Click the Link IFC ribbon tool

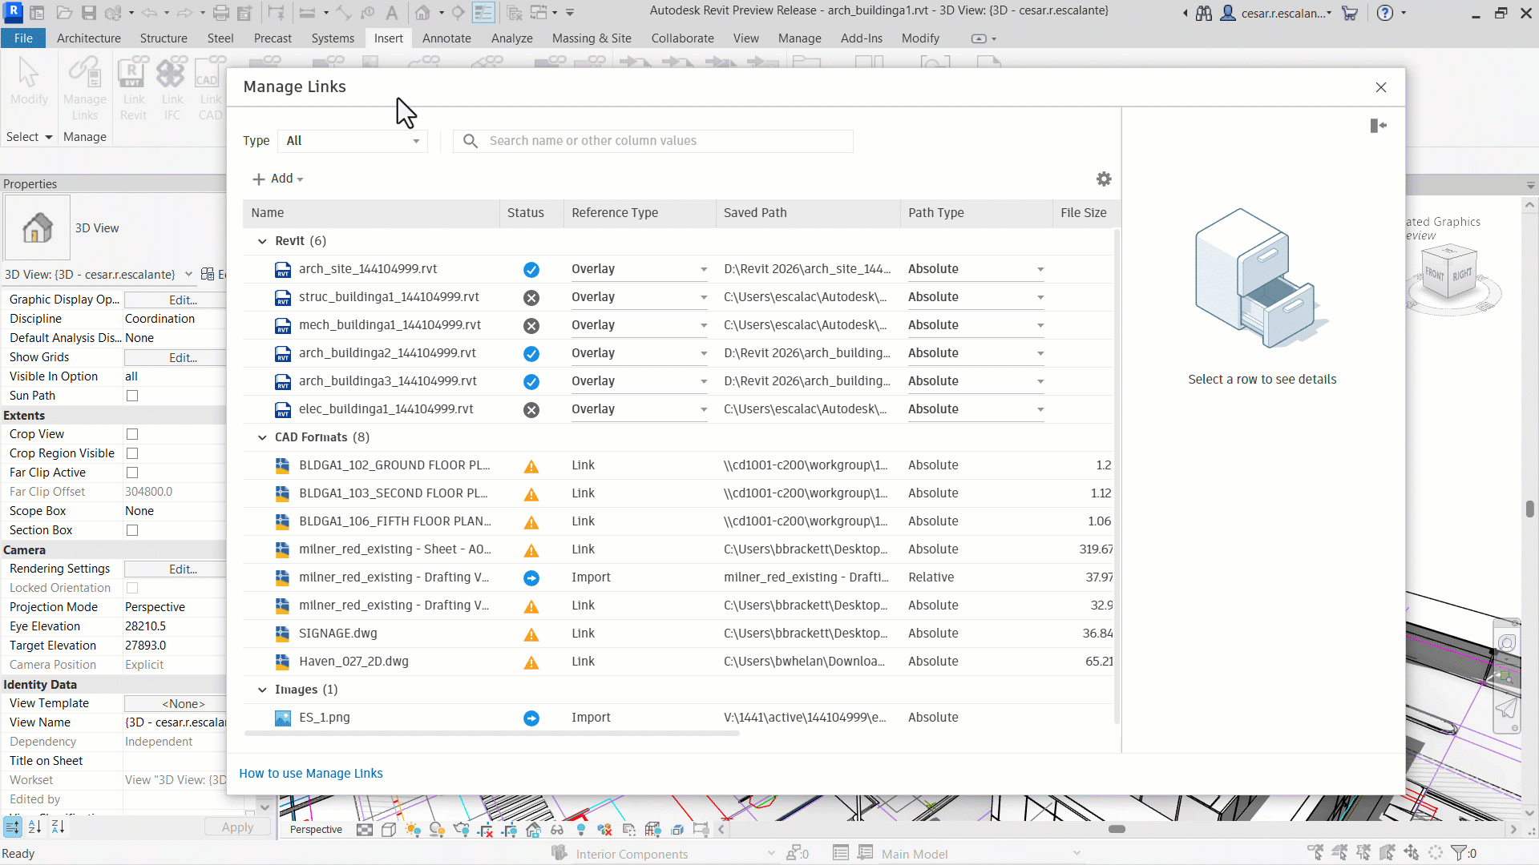pyautogui.click(x=172, y=88)
